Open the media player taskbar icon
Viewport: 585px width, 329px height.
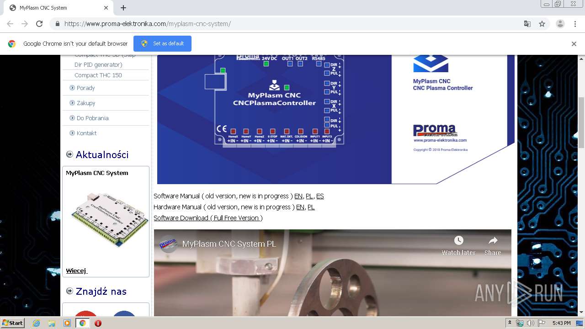(67, 323)
